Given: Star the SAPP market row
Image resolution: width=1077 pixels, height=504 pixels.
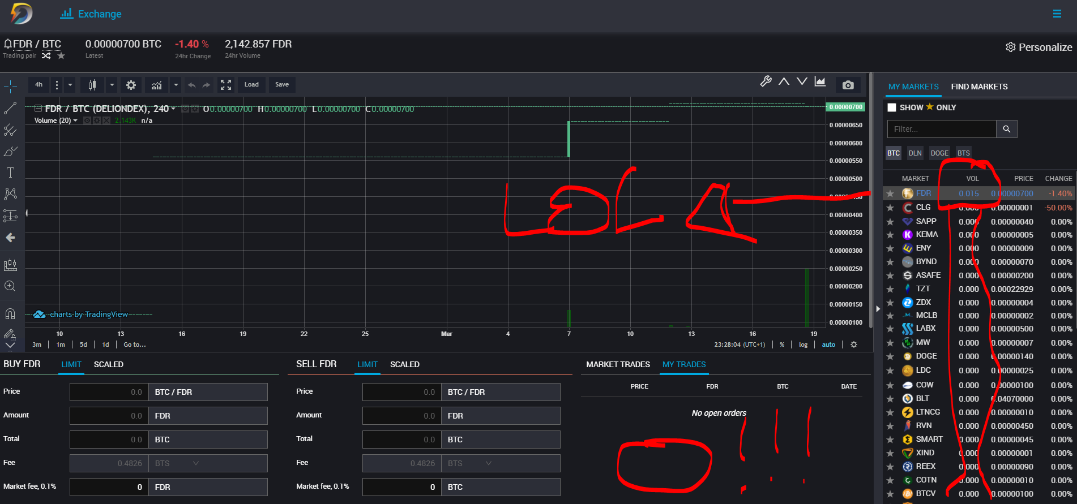Looking at the screenshot, I should pos(890,222).
